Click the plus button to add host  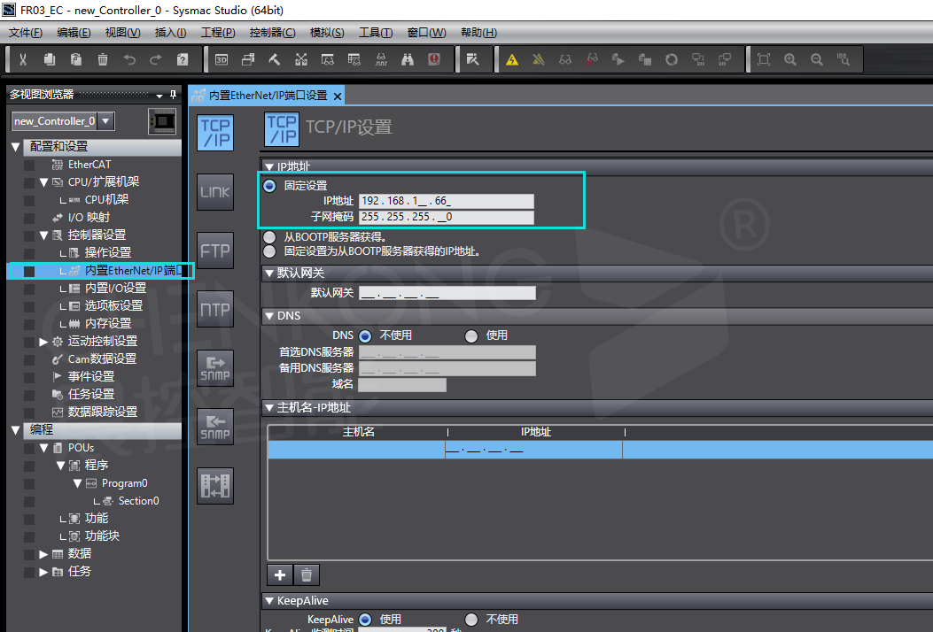point(280,574)
